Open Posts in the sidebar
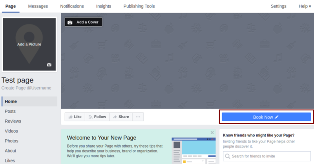 click(x=10, y=111)
